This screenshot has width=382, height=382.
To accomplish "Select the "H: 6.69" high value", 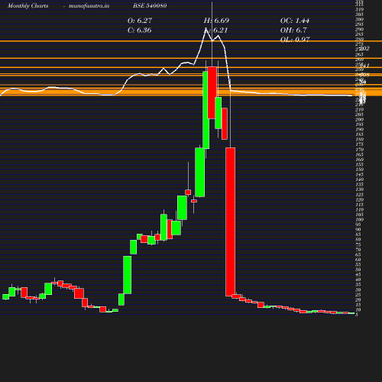I will (x=216, y=21).
